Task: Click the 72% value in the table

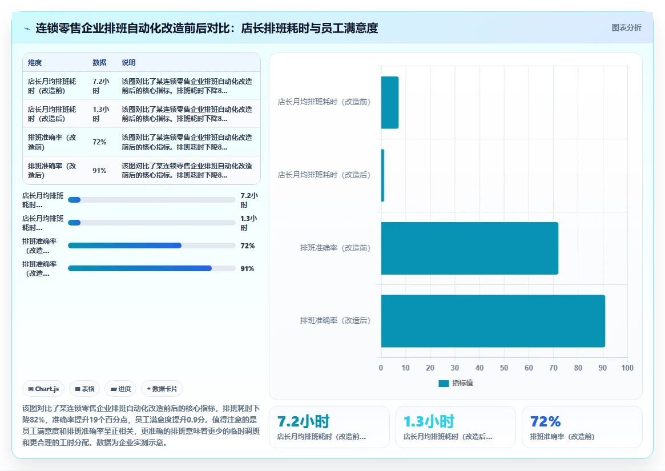Action: click(99, 142)
